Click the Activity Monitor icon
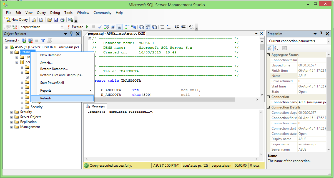 point(71,20)
